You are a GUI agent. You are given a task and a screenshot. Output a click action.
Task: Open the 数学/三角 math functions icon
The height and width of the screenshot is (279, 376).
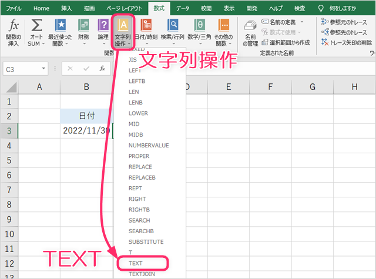tap(200, 25)
